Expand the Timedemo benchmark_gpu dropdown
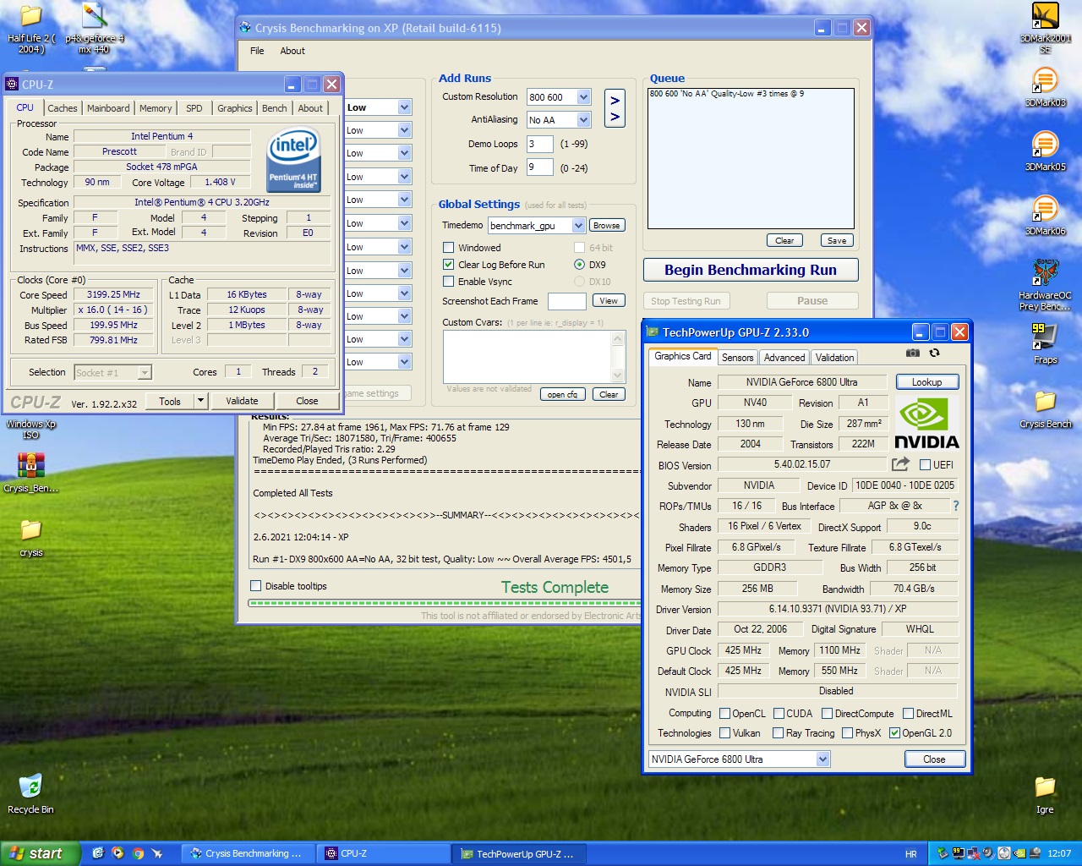 (x=578, y=226)
